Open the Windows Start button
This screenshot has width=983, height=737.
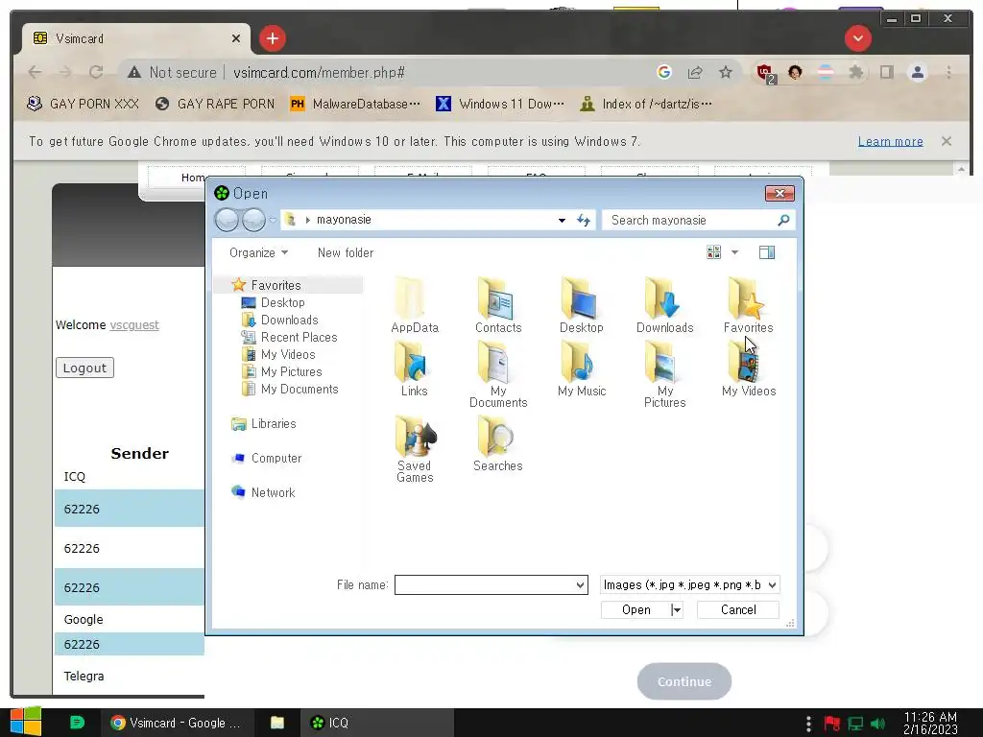(x=25, y=723)
